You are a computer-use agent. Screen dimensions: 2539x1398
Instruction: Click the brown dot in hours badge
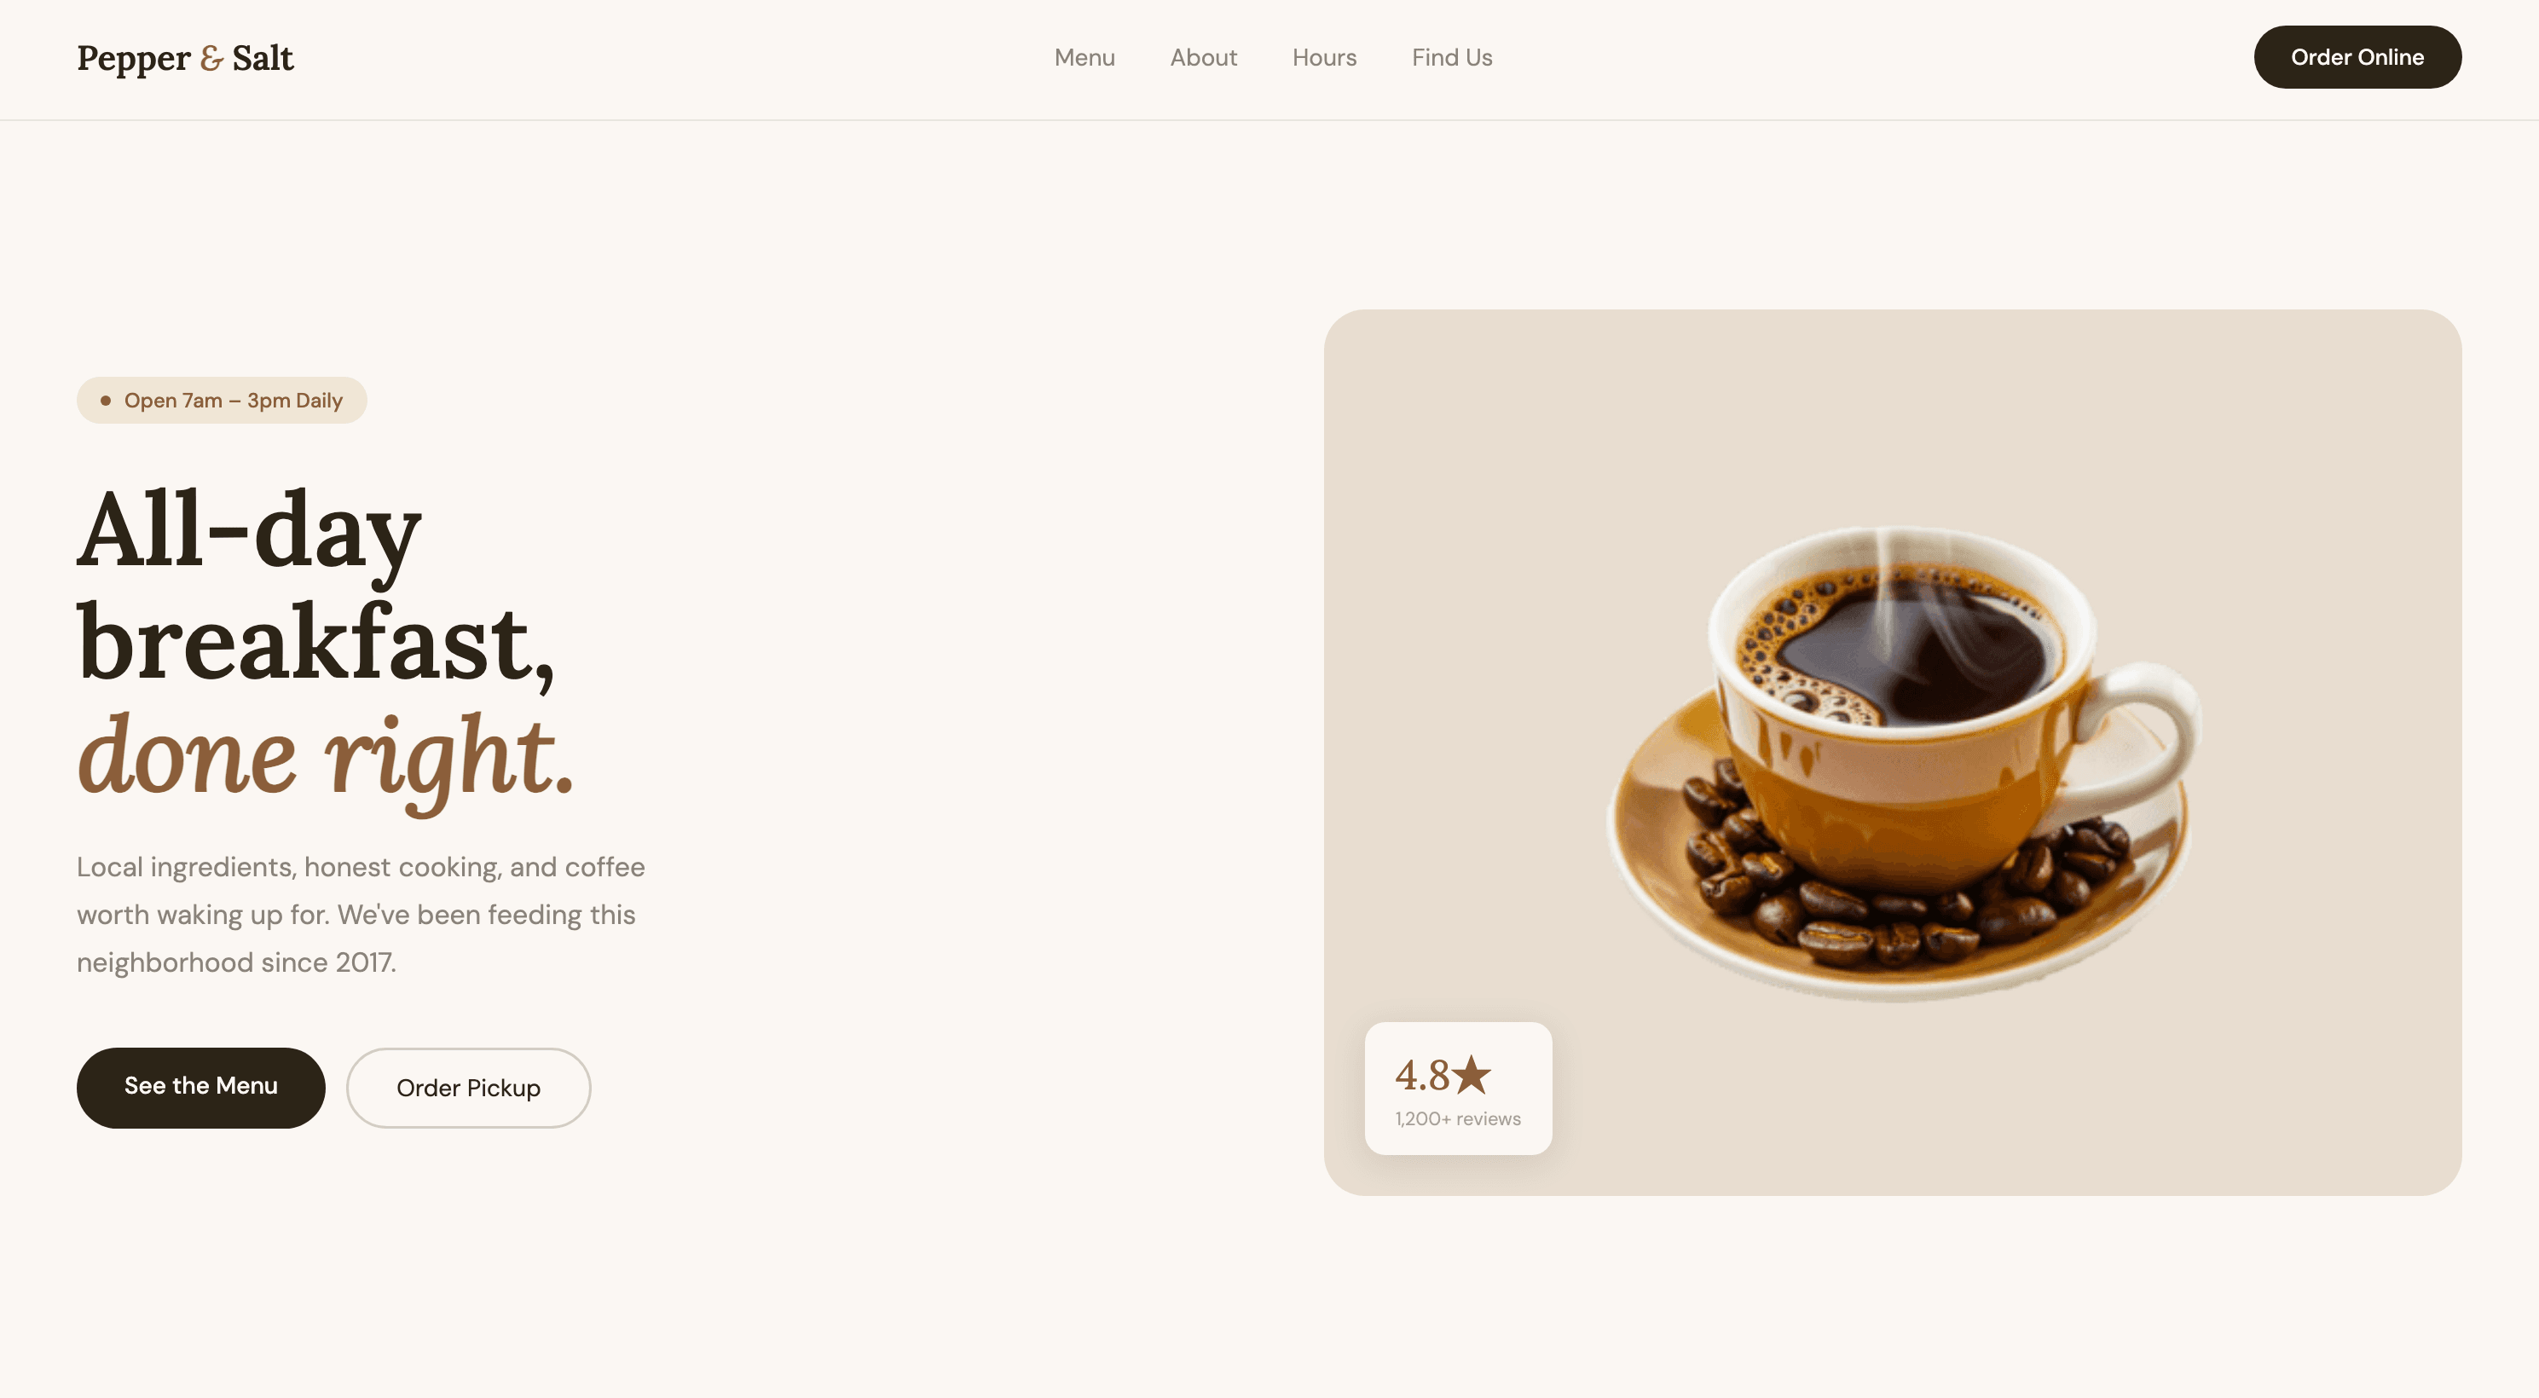106,400
